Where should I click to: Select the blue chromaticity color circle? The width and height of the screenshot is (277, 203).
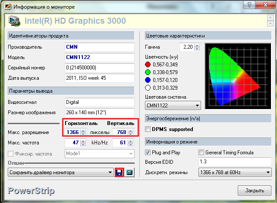(x=148, y=80)
